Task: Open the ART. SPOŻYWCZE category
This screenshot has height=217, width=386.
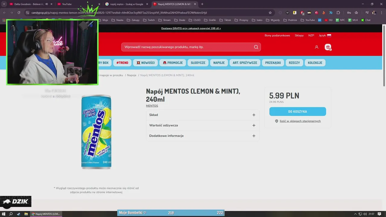Action: 245,63
